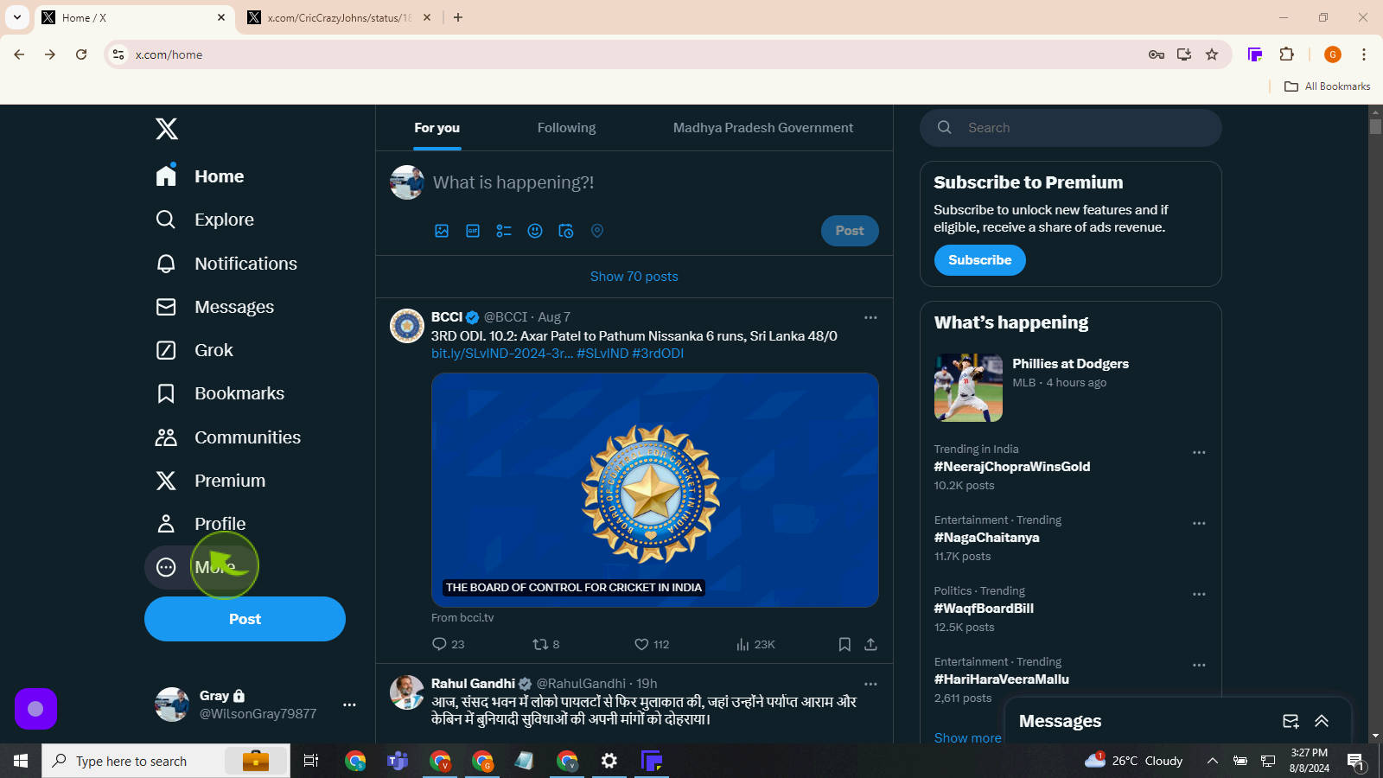
Task: Switch to the For you tab
Action: [x=437, y=128]
